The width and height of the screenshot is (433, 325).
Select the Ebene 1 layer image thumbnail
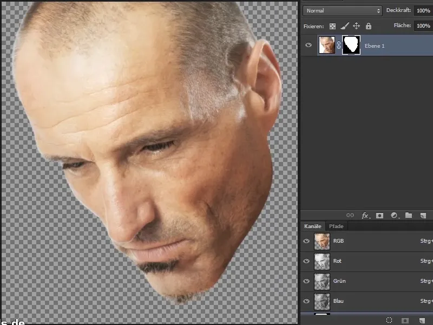point(327,45)
